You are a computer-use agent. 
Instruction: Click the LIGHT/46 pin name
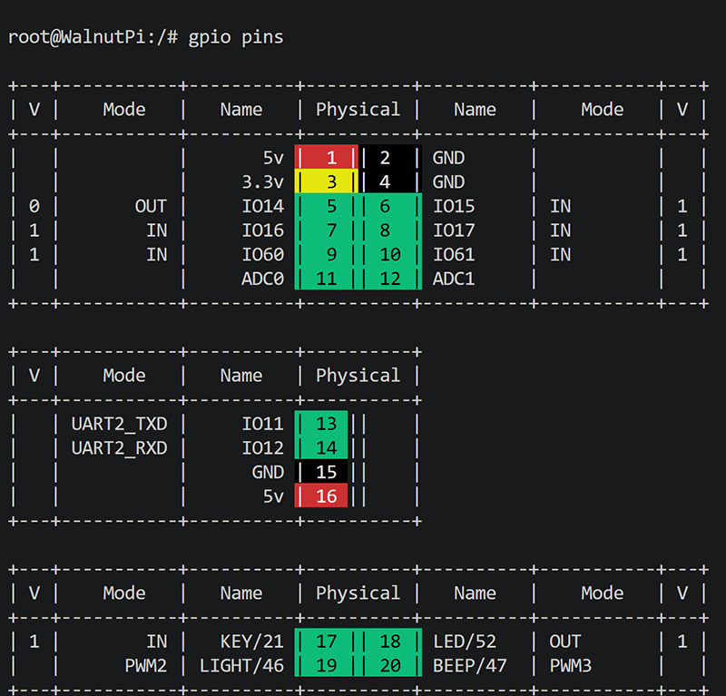click(x=241, y=665)
